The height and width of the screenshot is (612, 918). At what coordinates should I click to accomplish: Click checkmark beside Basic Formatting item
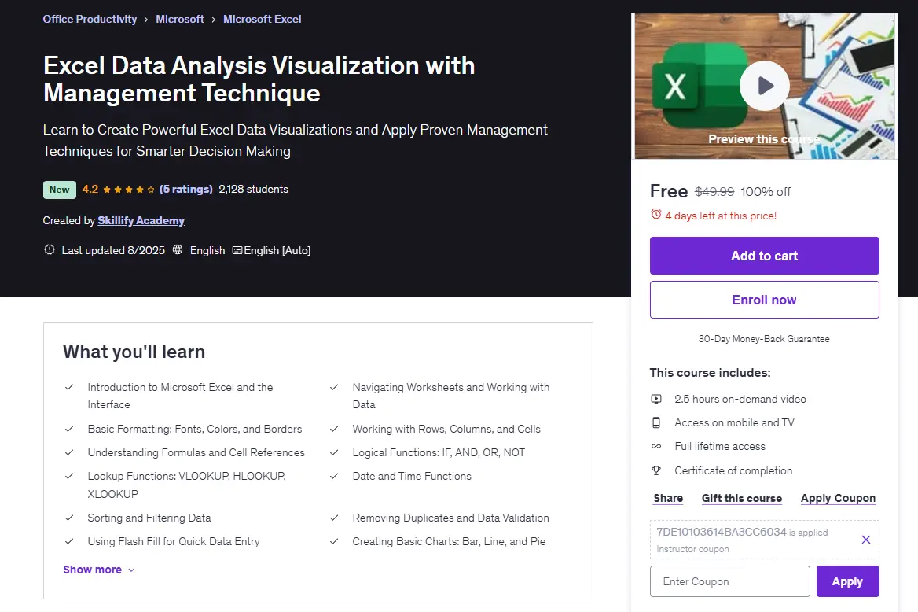click(x=69, y=429)
